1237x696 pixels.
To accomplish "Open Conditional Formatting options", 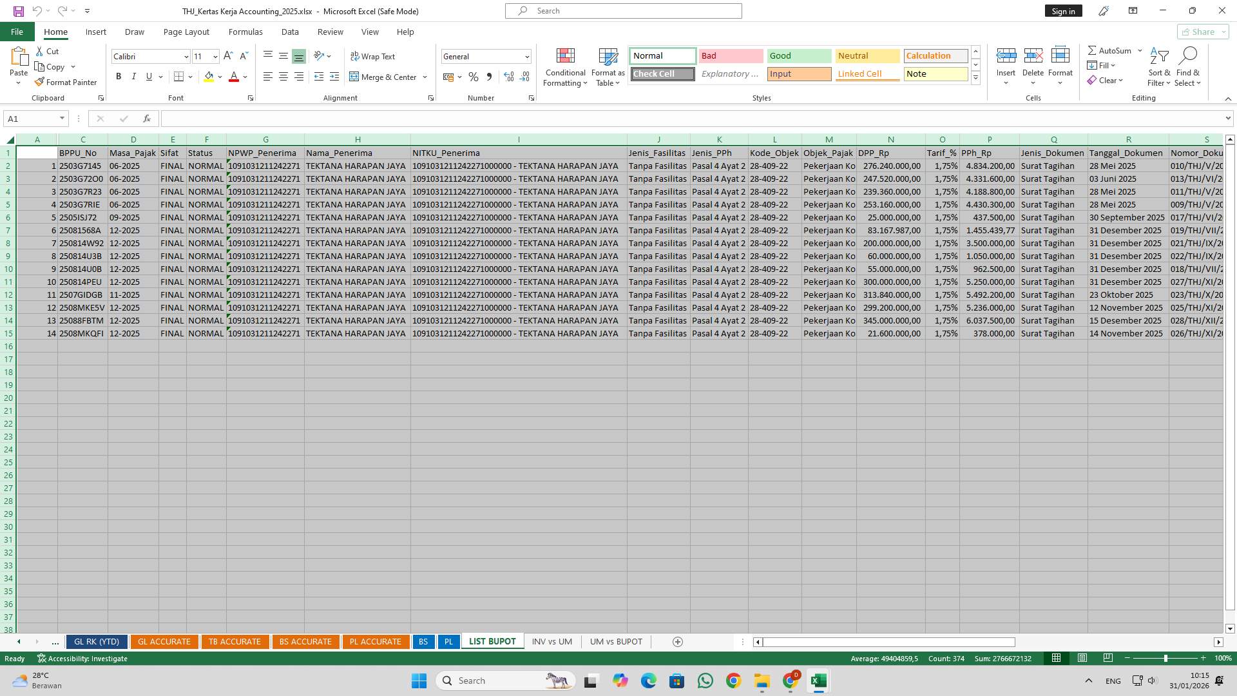I will [565, 66].
